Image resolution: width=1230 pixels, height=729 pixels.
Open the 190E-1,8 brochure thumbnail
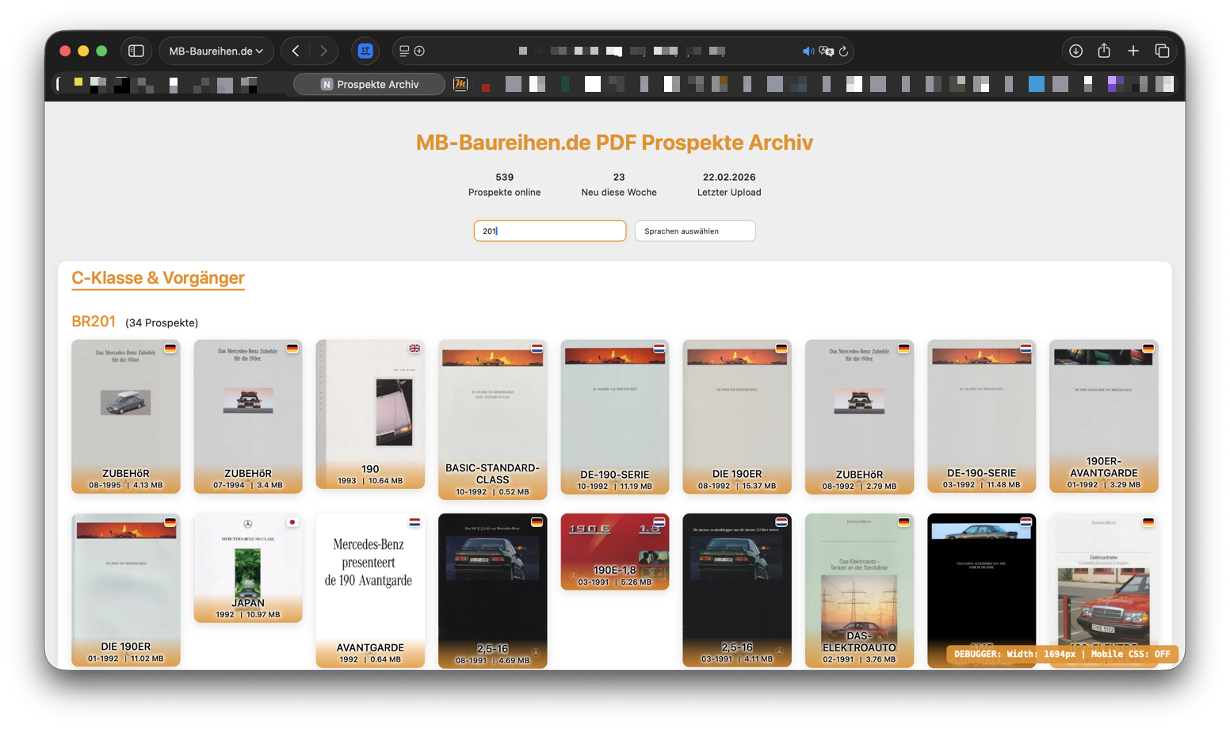[x=614, y=551]
